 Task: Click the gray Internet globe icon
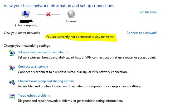pyautogui.click(x=71, y=14)
